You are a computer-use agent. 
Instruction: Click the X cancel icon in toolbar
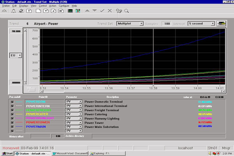(x=110, y=11)
